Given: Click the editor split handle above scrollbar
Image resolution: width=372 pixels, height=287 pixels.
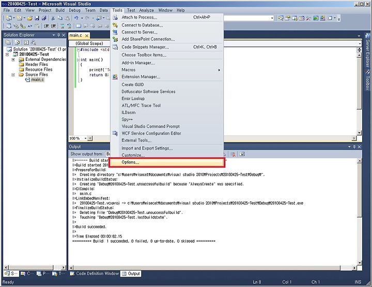Looking at the screenshot, I should 359,49.
